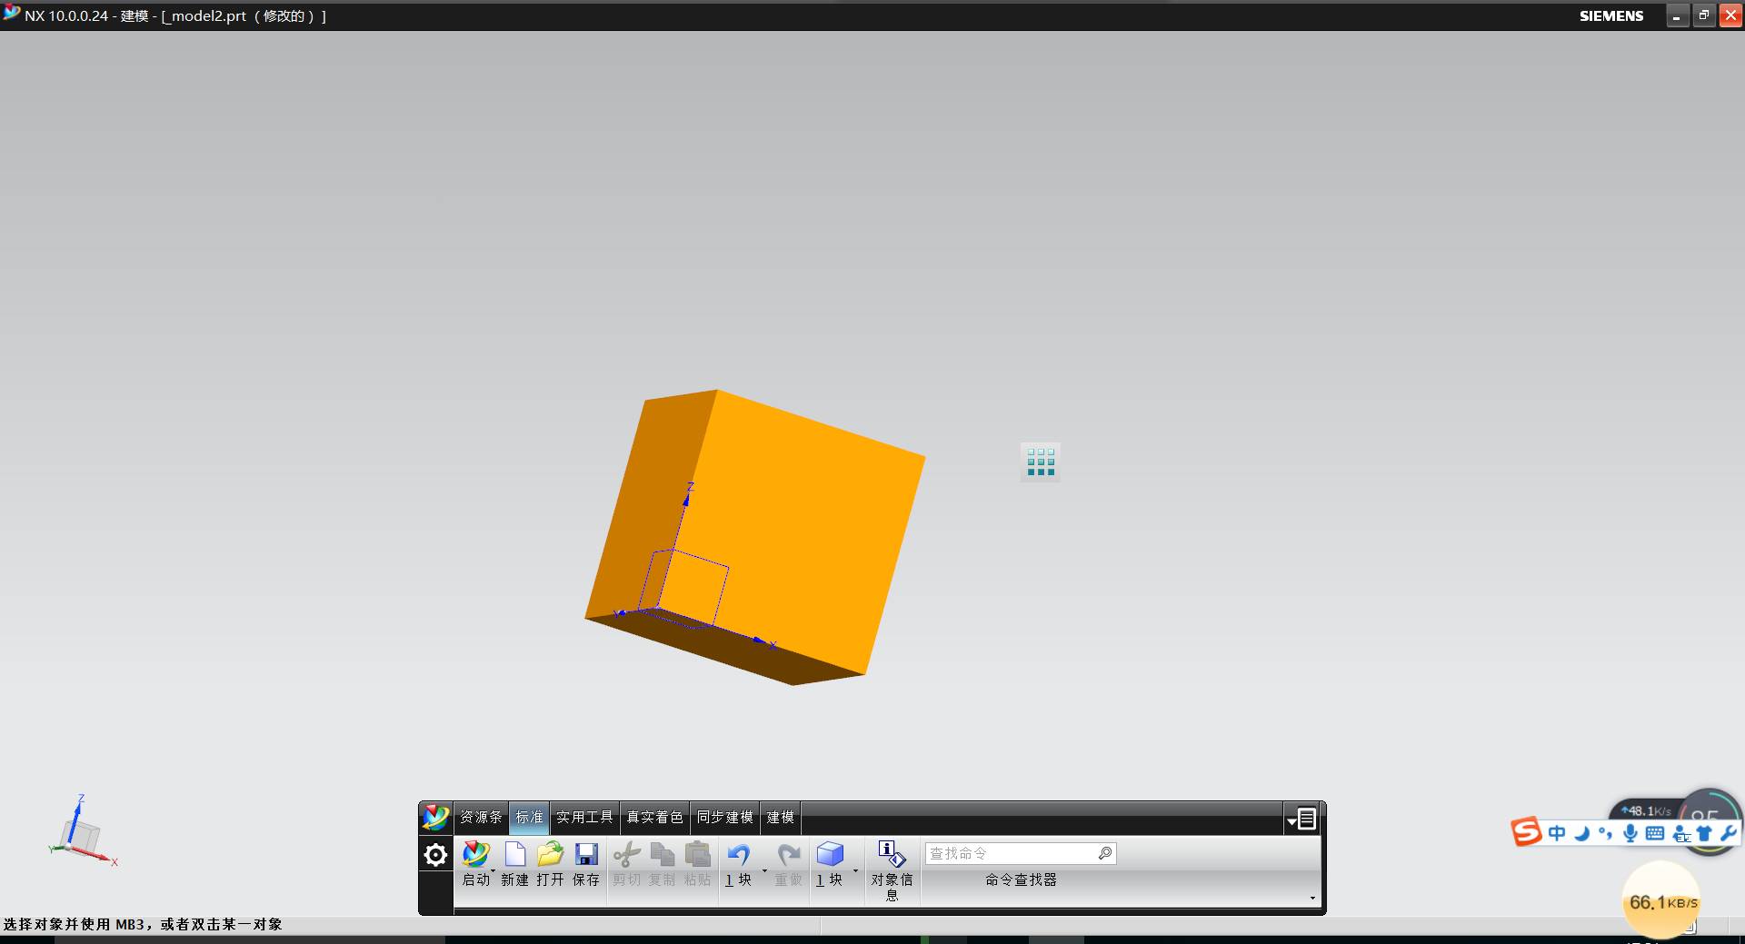Click the Sogou input method S logo
The image size is (1745, 944).
(1527, 831)
